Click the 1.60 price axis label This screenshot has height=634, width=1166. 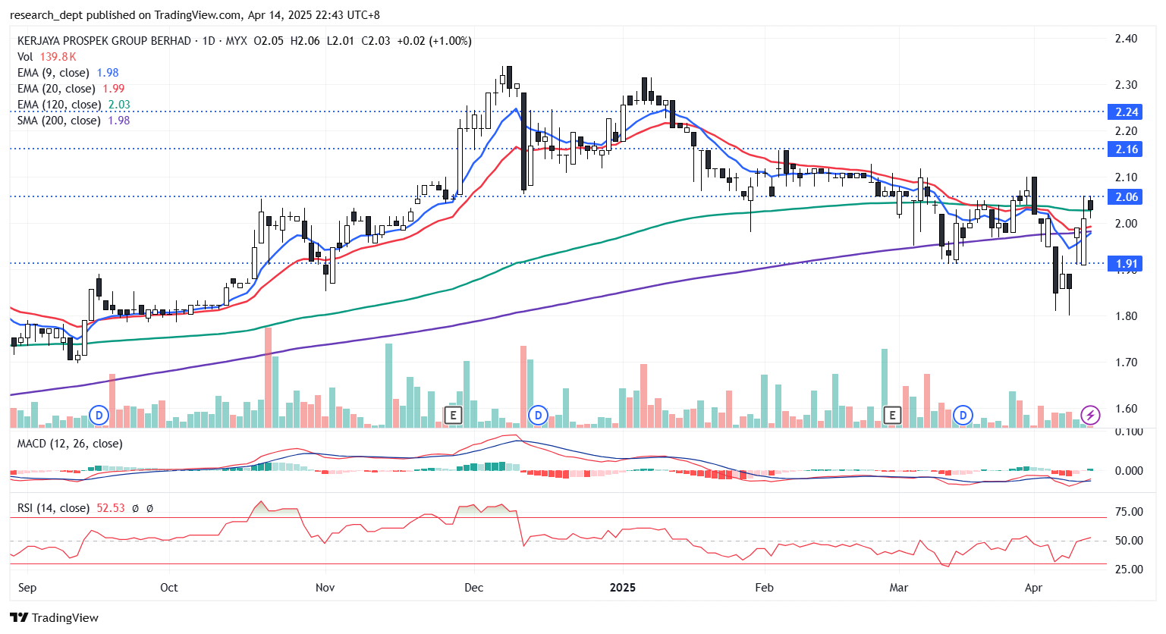pos(1126,409)
